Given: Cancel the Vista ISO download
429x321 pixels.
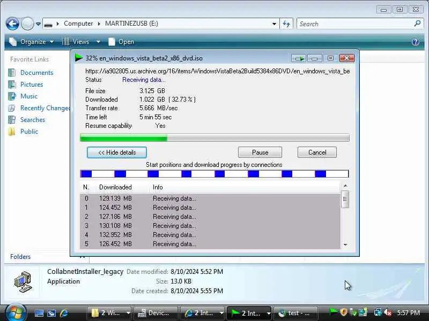Looking at the screenshot, I should 317,152.
